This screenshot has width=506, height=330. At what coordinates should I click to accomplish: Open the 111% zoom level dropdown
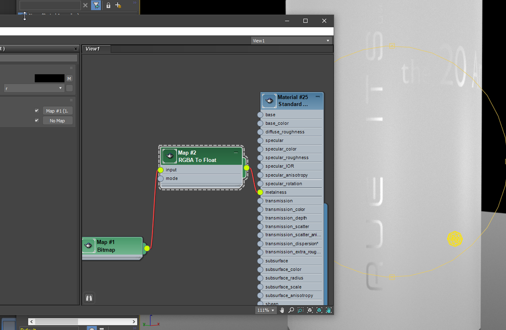tap(266, 310)
